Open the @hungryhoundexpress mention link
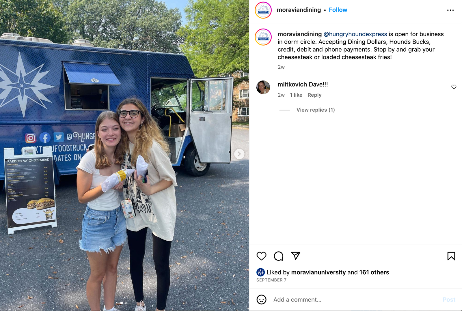The width and height of the screenshot is (462, 311). 355,34
